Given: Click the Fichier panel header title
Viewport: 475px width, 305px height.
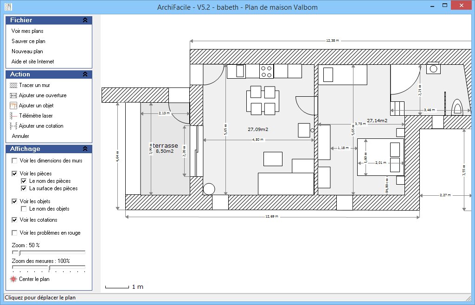Looking at the screenshot, I should point(21,20).
